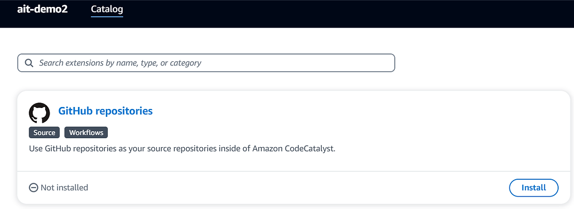Click the white page area above search
The image size is (574, 209).
point(287,40)
